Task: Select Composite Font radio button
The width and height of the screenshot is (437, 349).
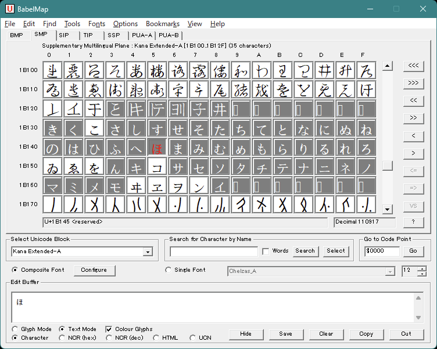Action: click(15, 270)
